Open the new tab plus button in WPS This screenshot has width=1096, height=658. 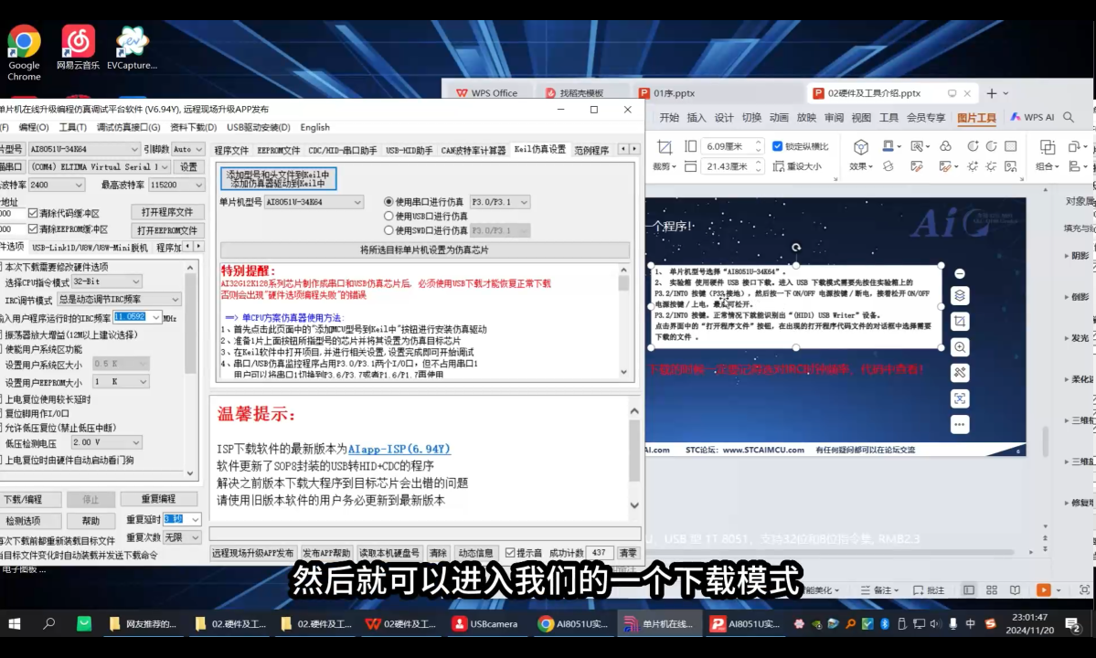point(991,93)
